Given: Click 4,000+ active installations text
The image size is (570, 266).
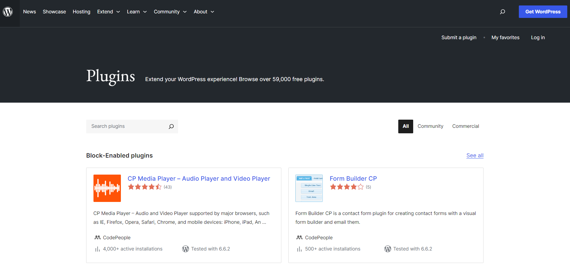Looking at the screenshot, I should pyautogui.click(x=133, y=249).
